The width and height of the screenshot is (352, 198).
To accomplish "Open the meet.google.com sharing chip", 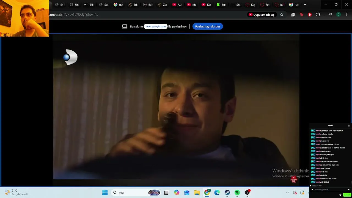I will 156,26.
